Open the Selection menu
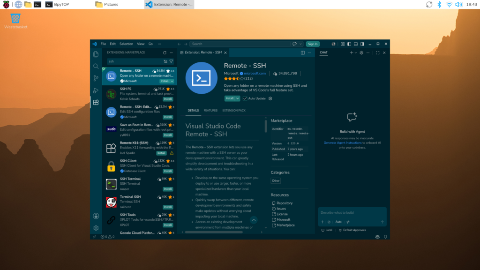480x270 pixels. (x=126, y=44)
